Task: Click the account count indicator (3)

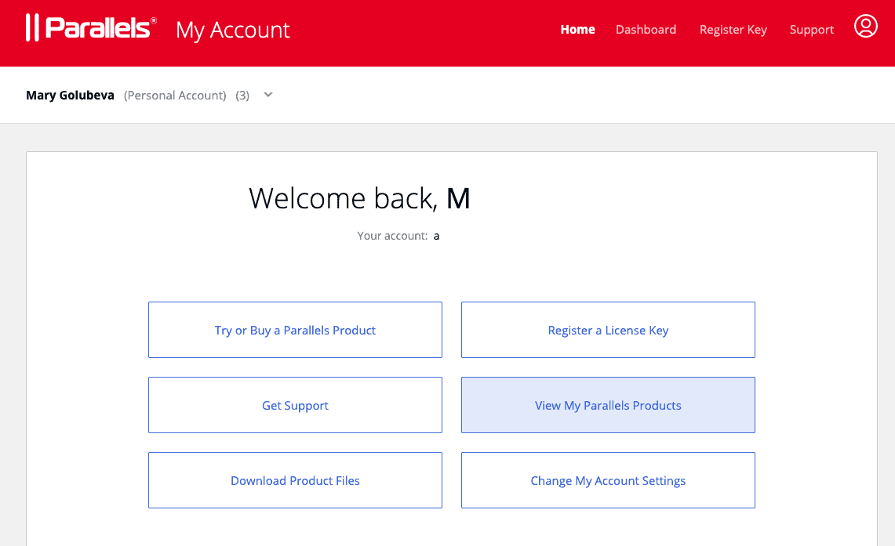Action: [242, 95]
